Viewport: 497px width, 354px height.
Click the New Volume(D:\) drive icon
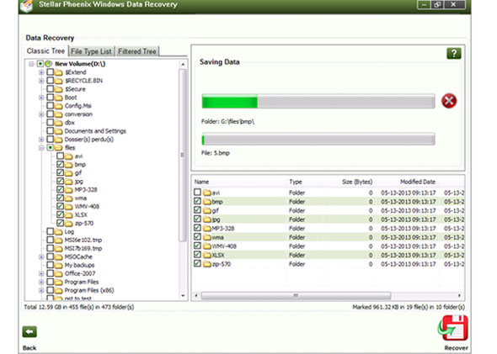click(48, 64)
